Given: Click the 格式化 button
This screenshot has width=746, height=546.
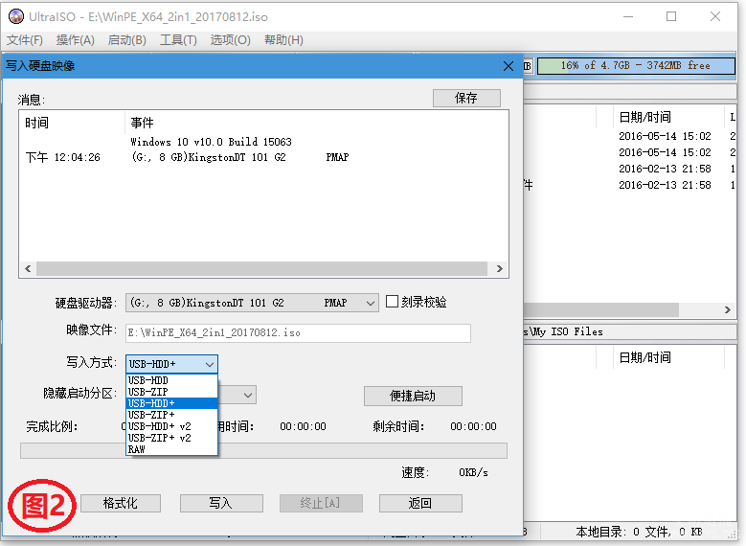Looking at the screenshot, I should point(121,503).
